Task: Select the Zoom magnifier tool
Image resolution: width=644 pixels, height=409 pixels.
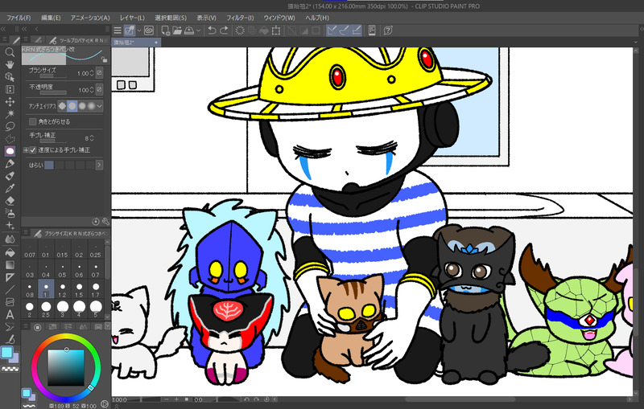Action: tap(10, 52)
